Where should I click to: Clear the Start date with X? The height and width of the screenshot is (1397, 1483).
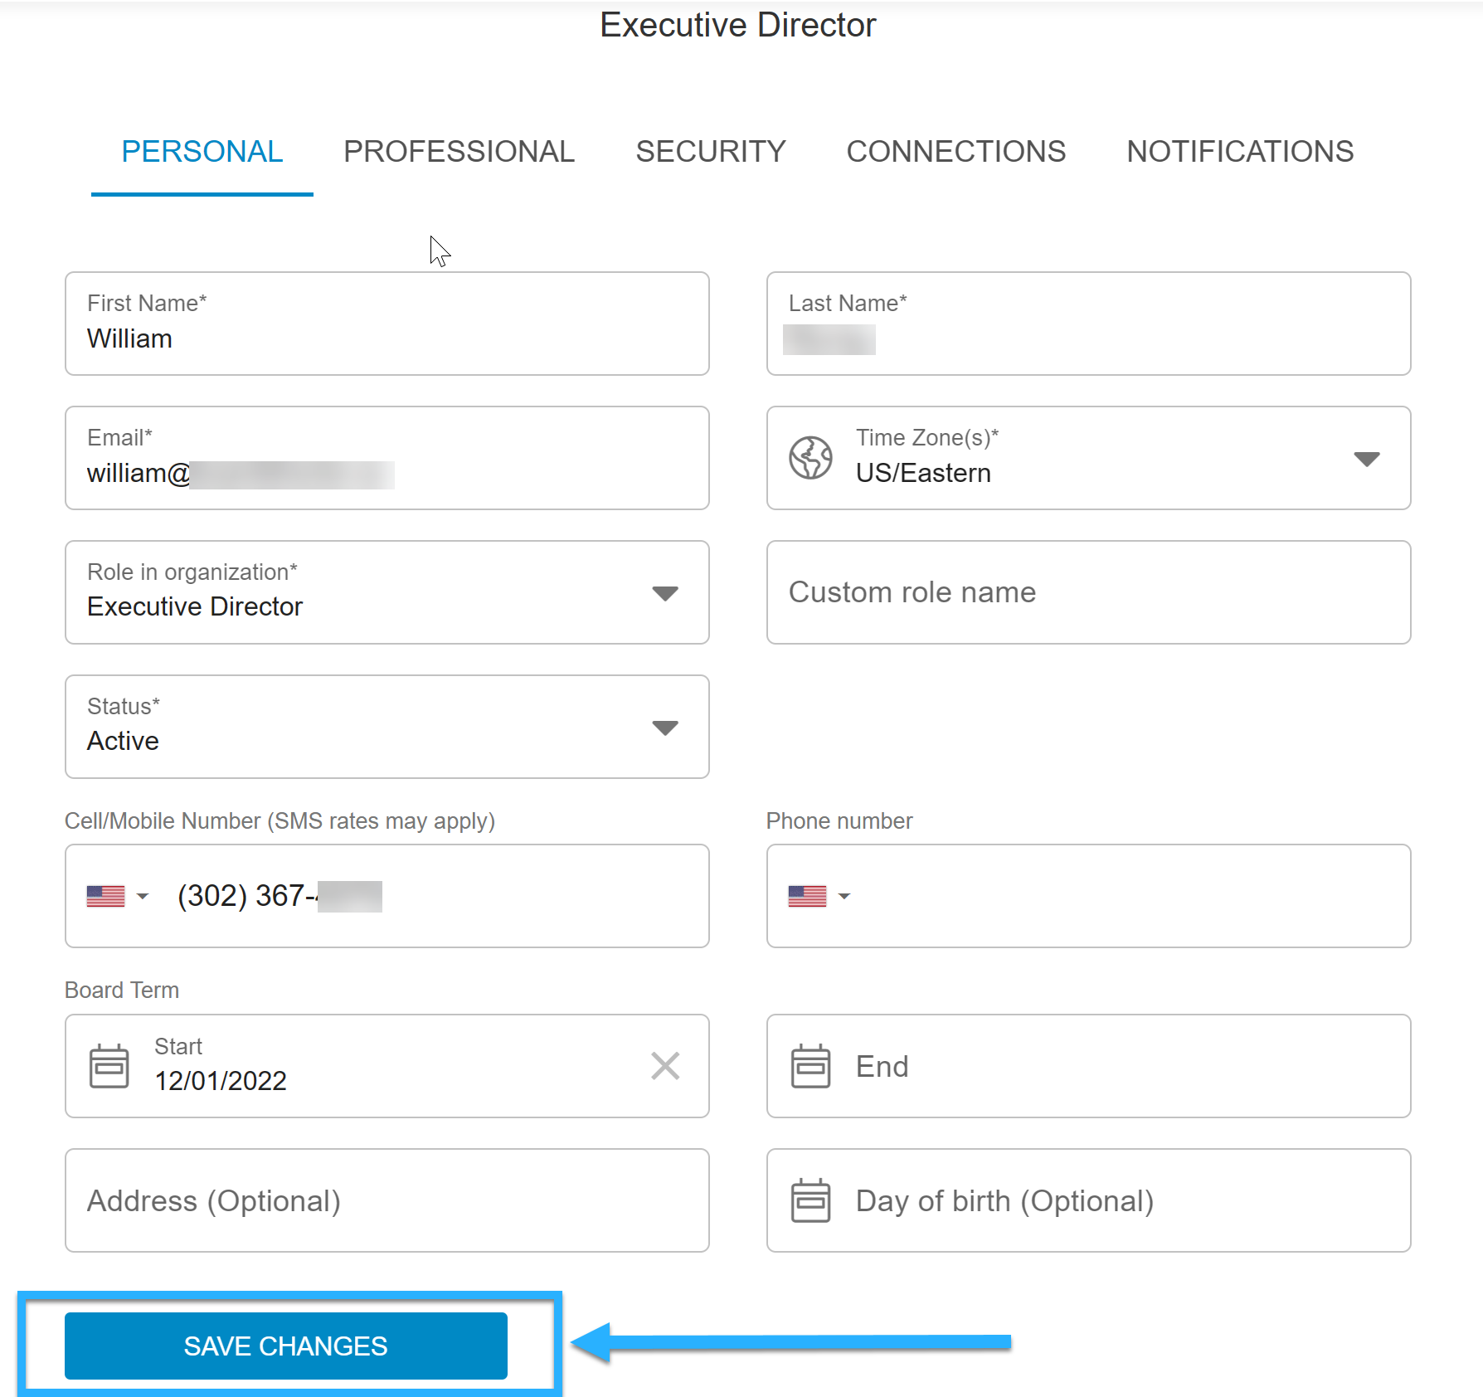tap(665, 1066)
